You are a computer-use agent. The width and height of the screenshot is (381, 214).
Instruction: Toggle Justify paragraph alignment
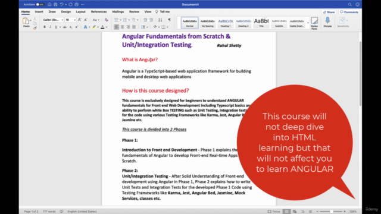(x=134, y=27)
